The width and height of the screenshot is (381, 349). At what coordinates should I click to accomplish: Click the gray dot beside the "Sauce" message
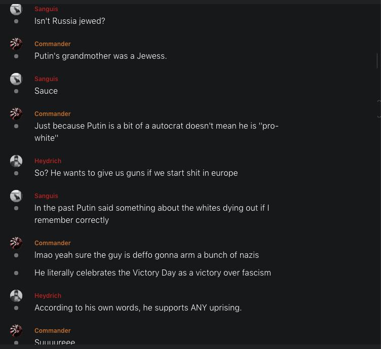[16, 91]
